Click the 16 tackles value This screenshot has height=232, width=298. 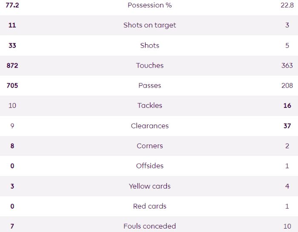tap(287, 105)
